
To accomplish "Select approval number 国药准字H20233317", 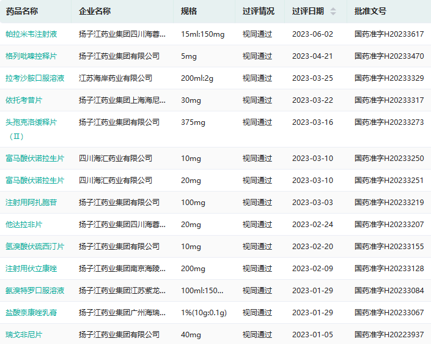I will (389, 100).
